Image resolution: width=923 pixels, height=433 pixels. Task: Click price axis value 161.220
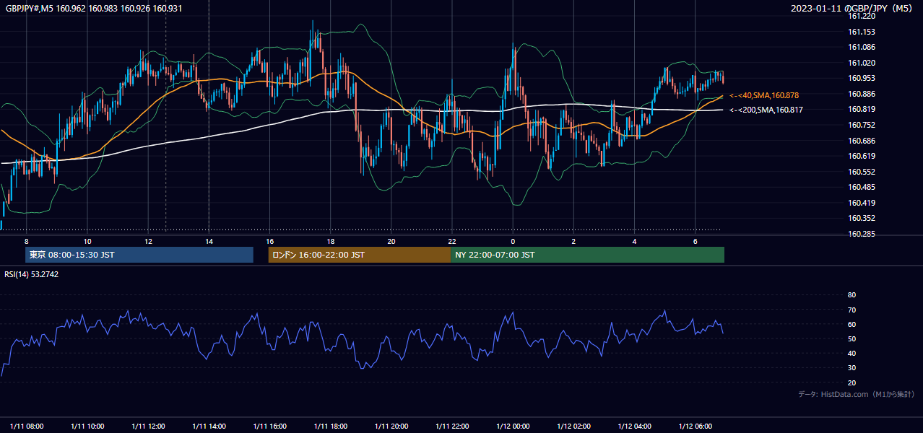pos(861,16)
